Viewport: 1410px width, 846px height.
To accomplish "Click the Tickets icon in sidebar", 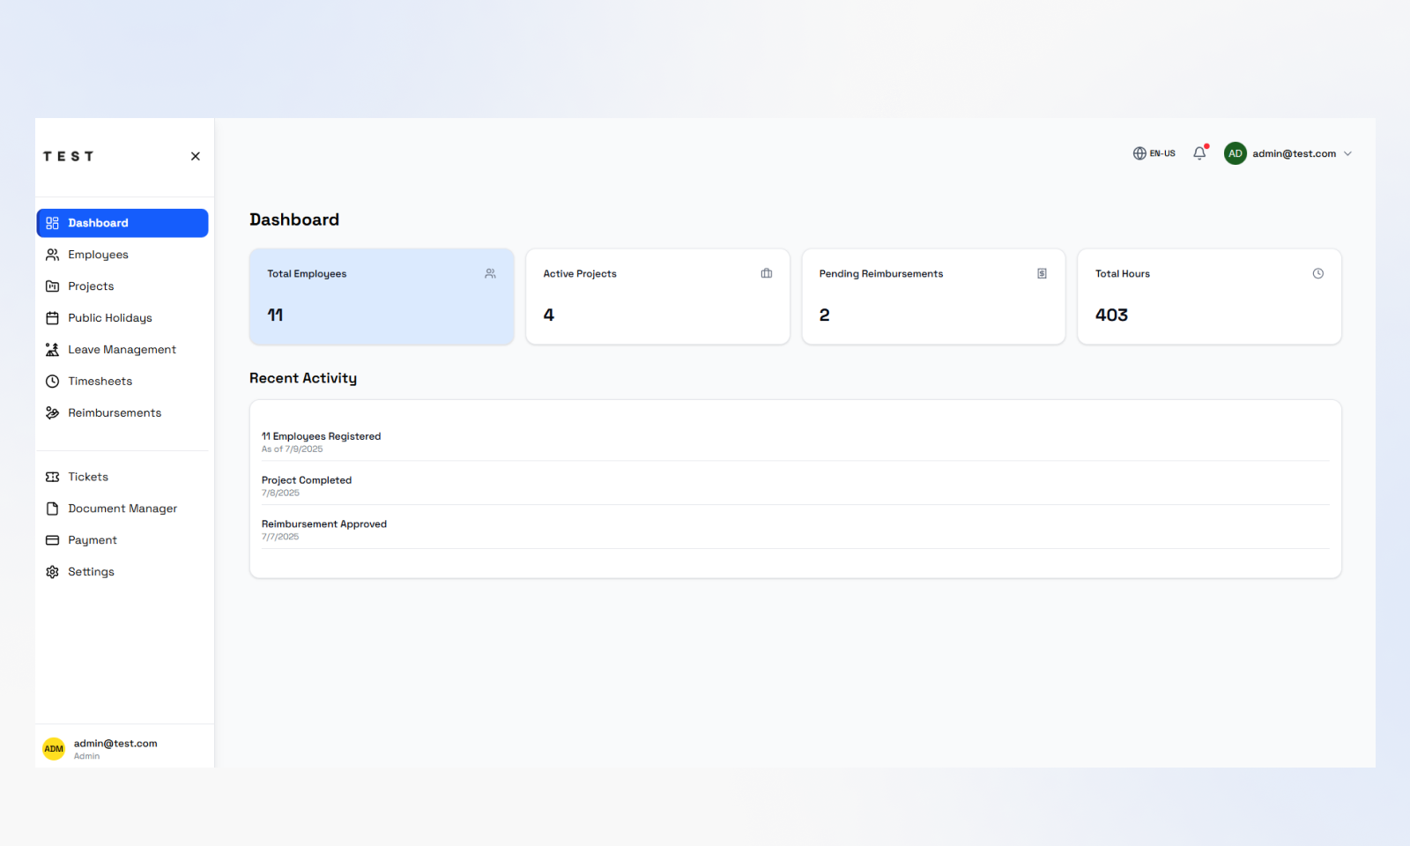I will [x=52, y=477].
